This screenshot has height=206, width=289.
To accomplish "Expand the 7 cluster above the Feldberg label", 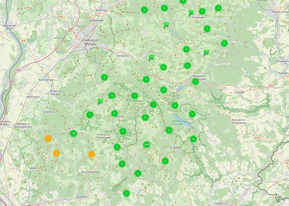I will [135, 95].
